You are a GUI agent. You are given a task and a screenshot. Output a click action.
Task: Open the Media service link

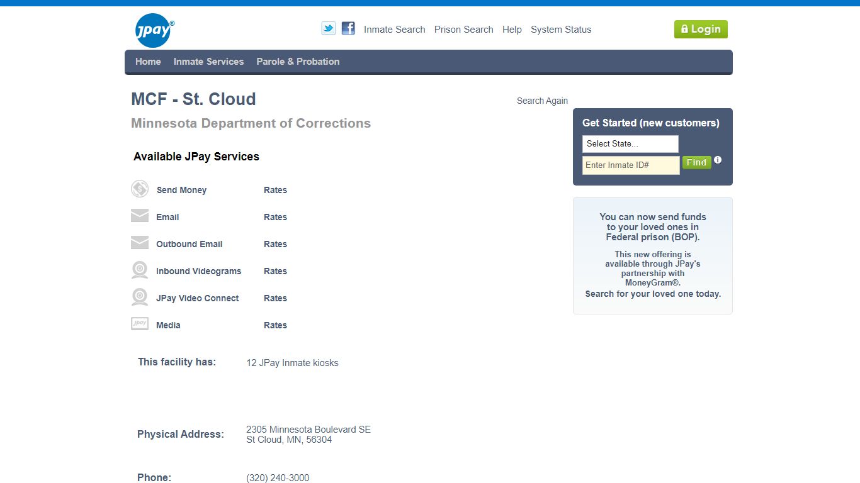pyautogui.click(x=168, y=325)
